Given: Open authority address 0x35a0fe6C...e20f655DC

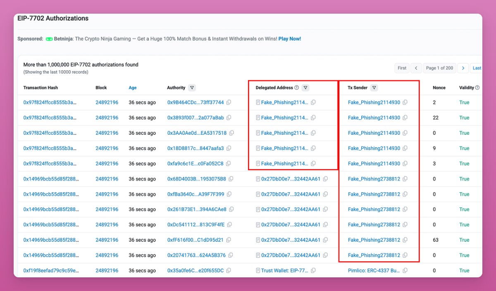Looking at the screenshot, I should 195,271.
